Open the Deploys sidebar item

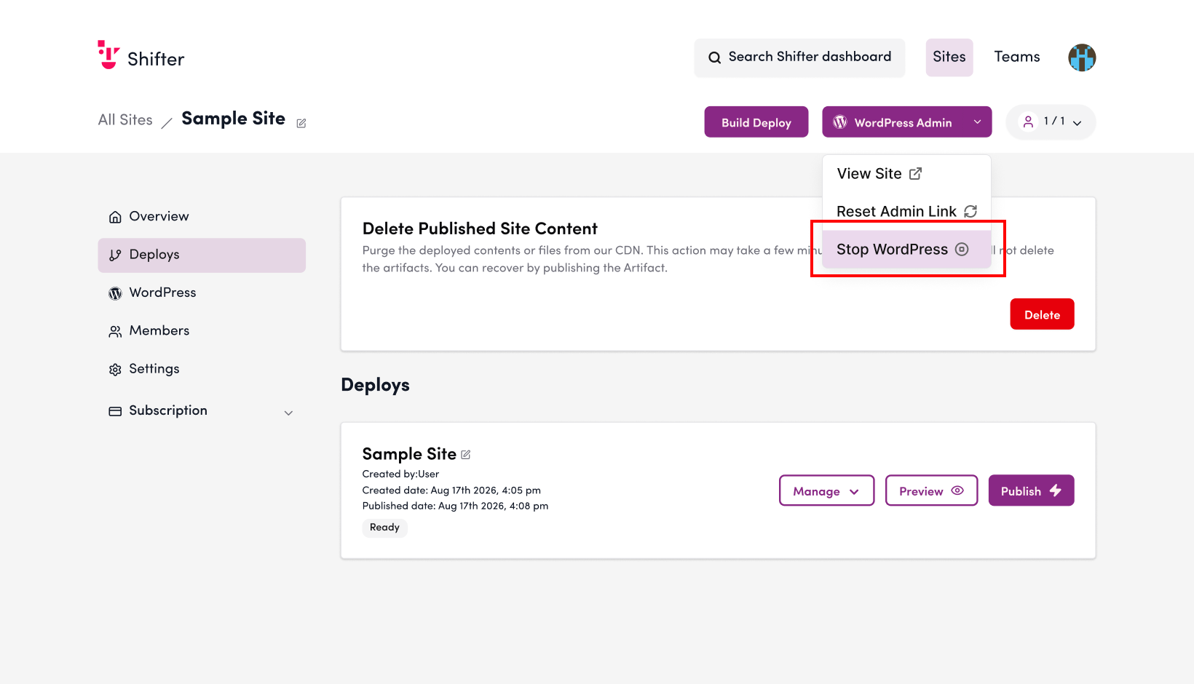click(202, 255)
